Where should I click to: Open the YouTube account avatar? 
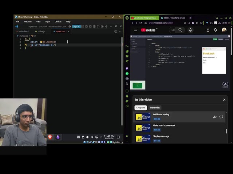point(224,30)
